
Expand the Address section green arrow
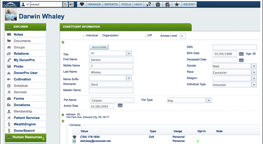(63, 115)
